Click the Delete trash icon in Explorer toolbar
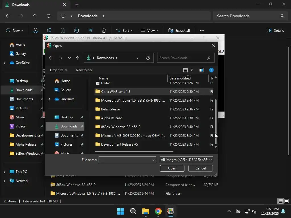The image size is (291, 218). point(103,31)
